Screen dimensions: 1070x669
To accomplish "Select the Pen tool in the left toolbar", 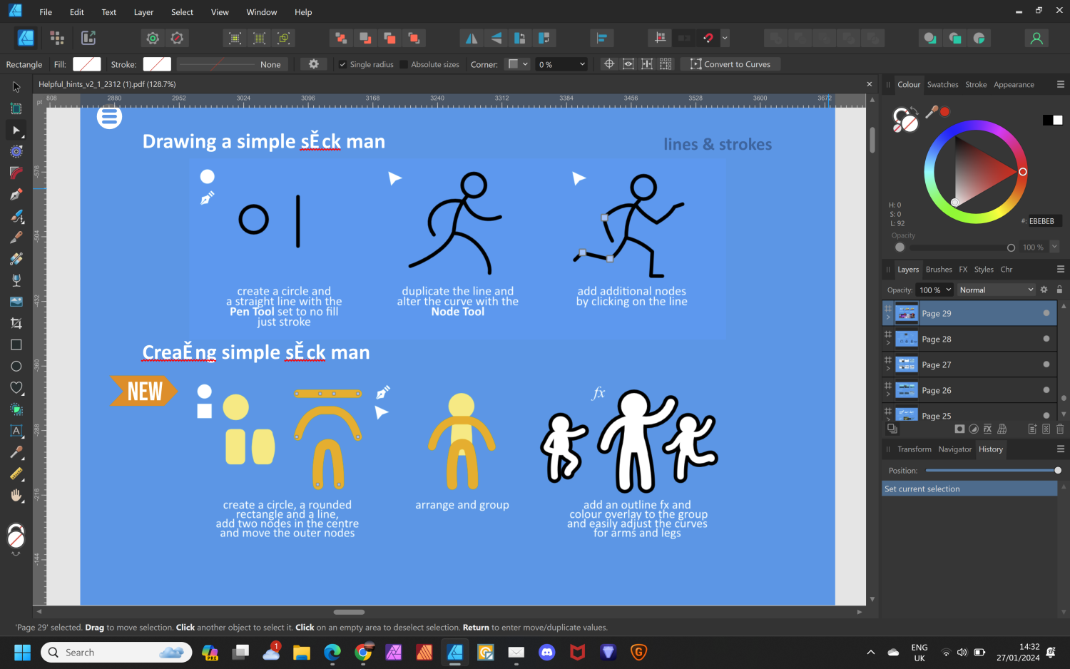I will coord(16,194).
